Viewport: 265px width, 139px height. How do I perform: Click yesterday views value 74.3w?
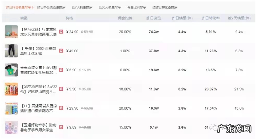coord(154,32)
